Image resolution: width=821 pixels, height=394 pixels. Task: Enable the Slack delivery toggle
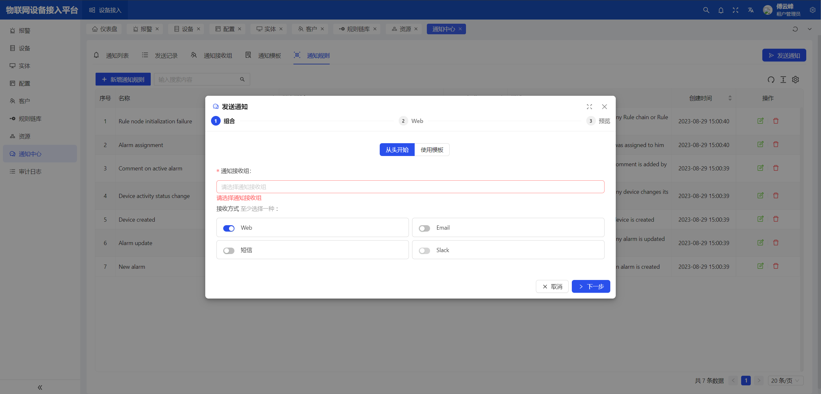click(424, 250)
